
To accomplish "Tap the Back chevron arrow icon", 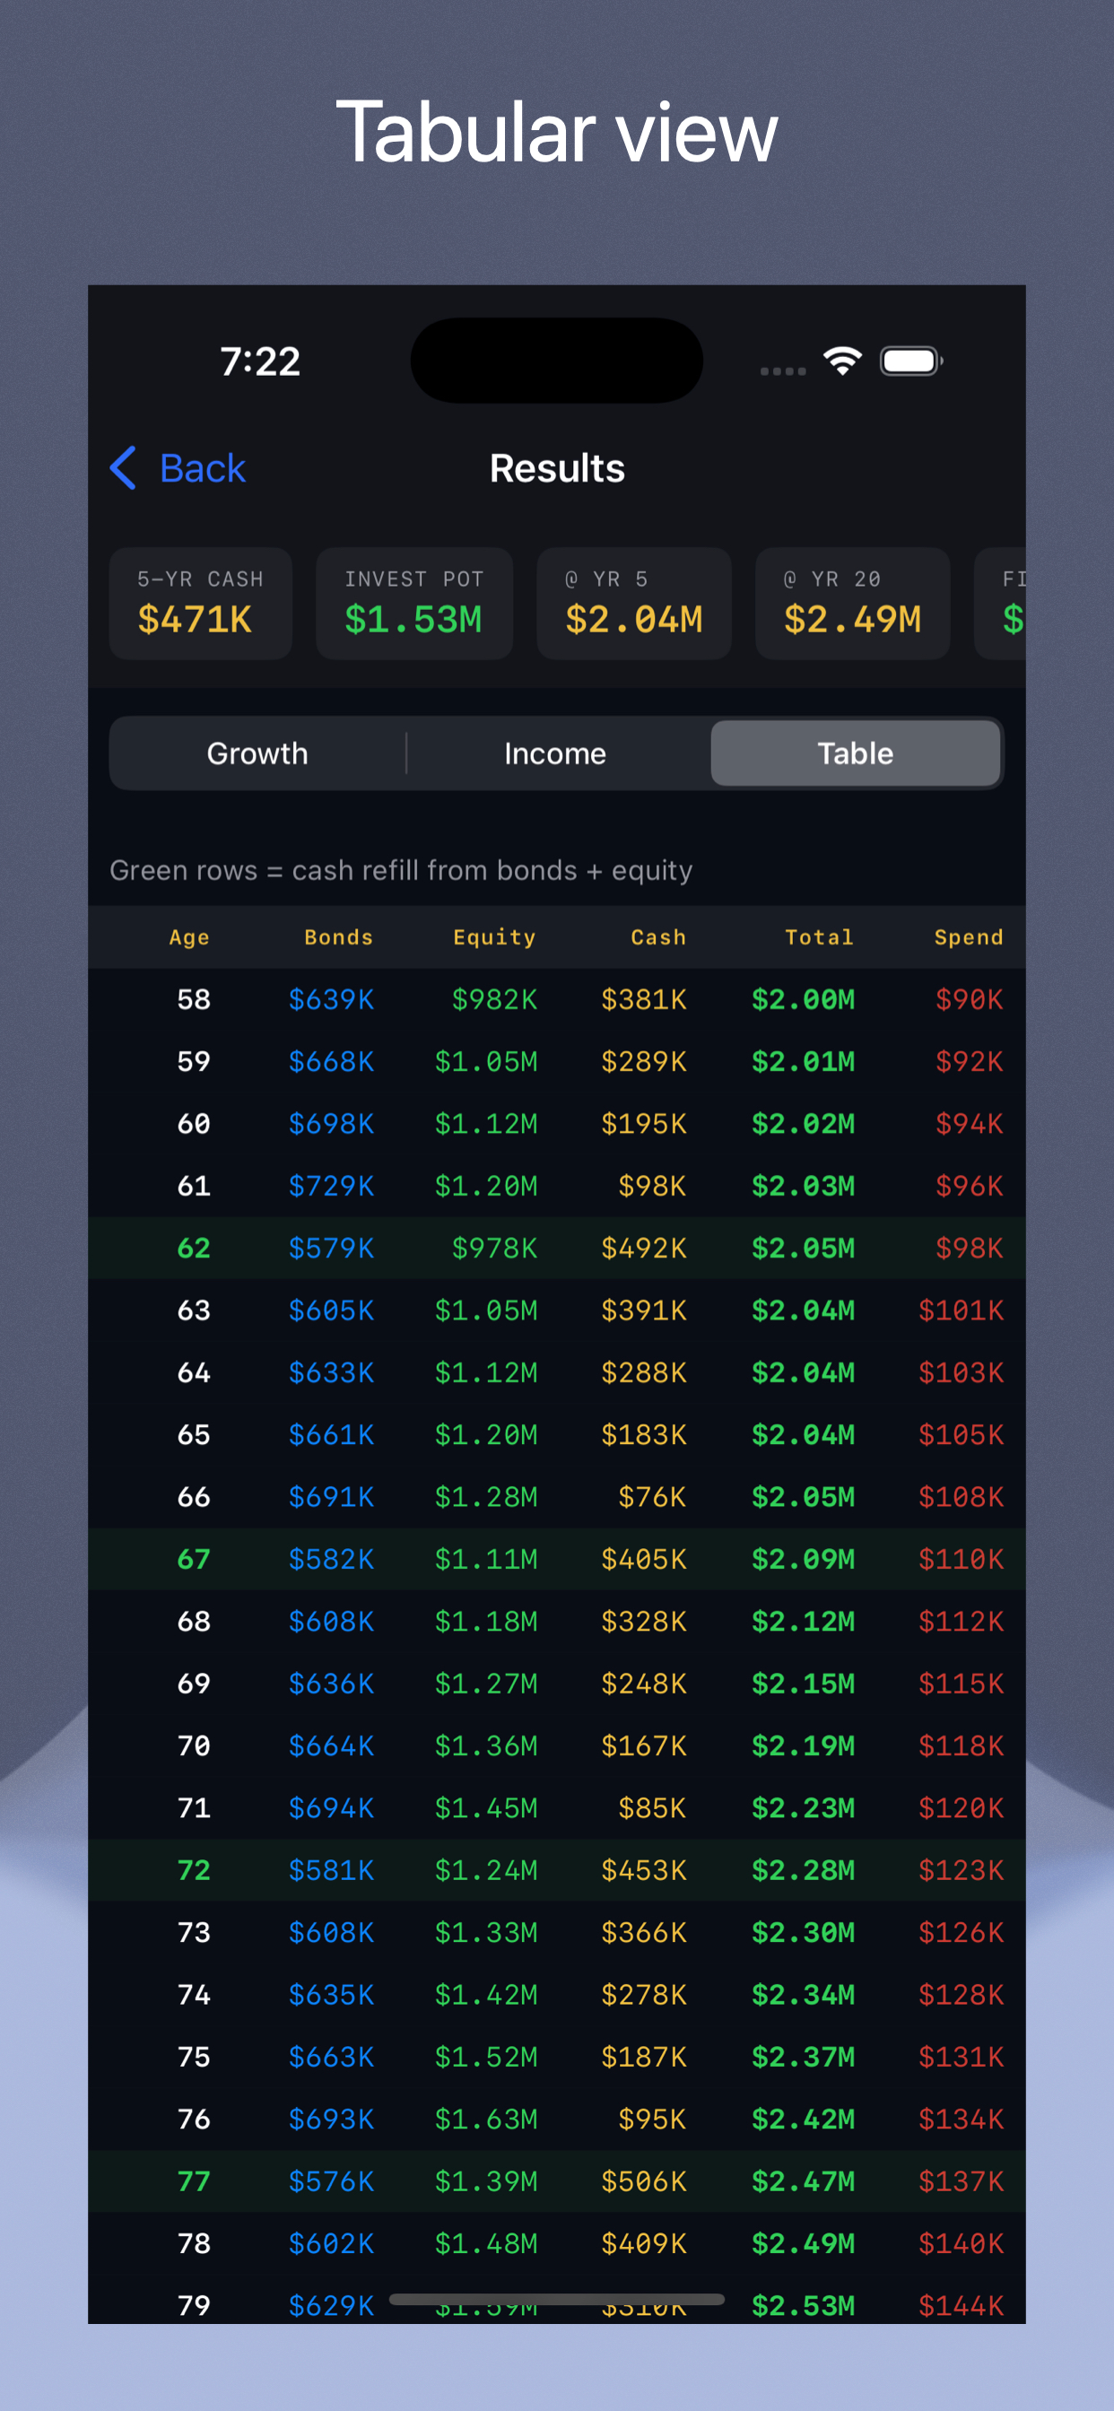I will coord(124,468).
